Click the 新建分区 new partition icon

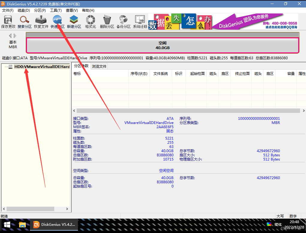click(x=74, y=22)
